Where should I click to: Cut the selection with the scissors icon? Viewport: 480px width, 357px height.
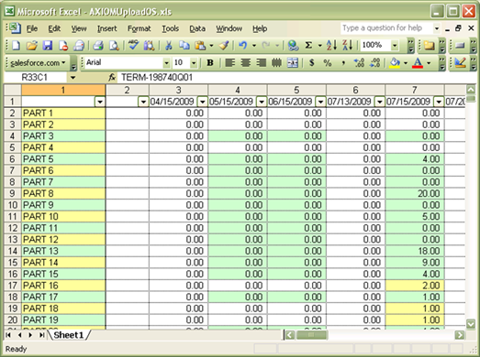(x=168, y=46)
